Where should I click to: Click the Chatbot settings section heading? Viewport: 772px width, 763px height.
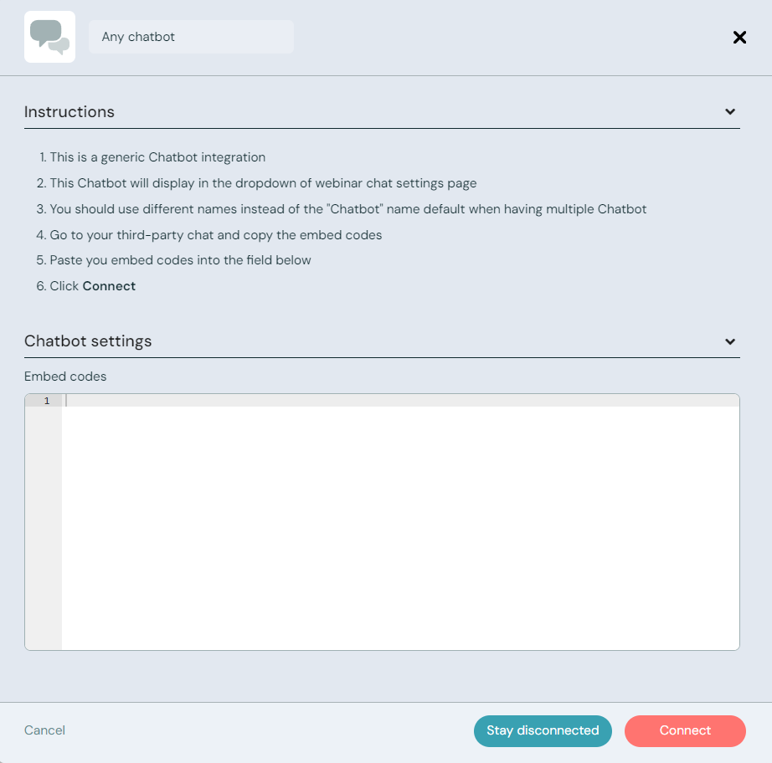click(x=88, y=341)
